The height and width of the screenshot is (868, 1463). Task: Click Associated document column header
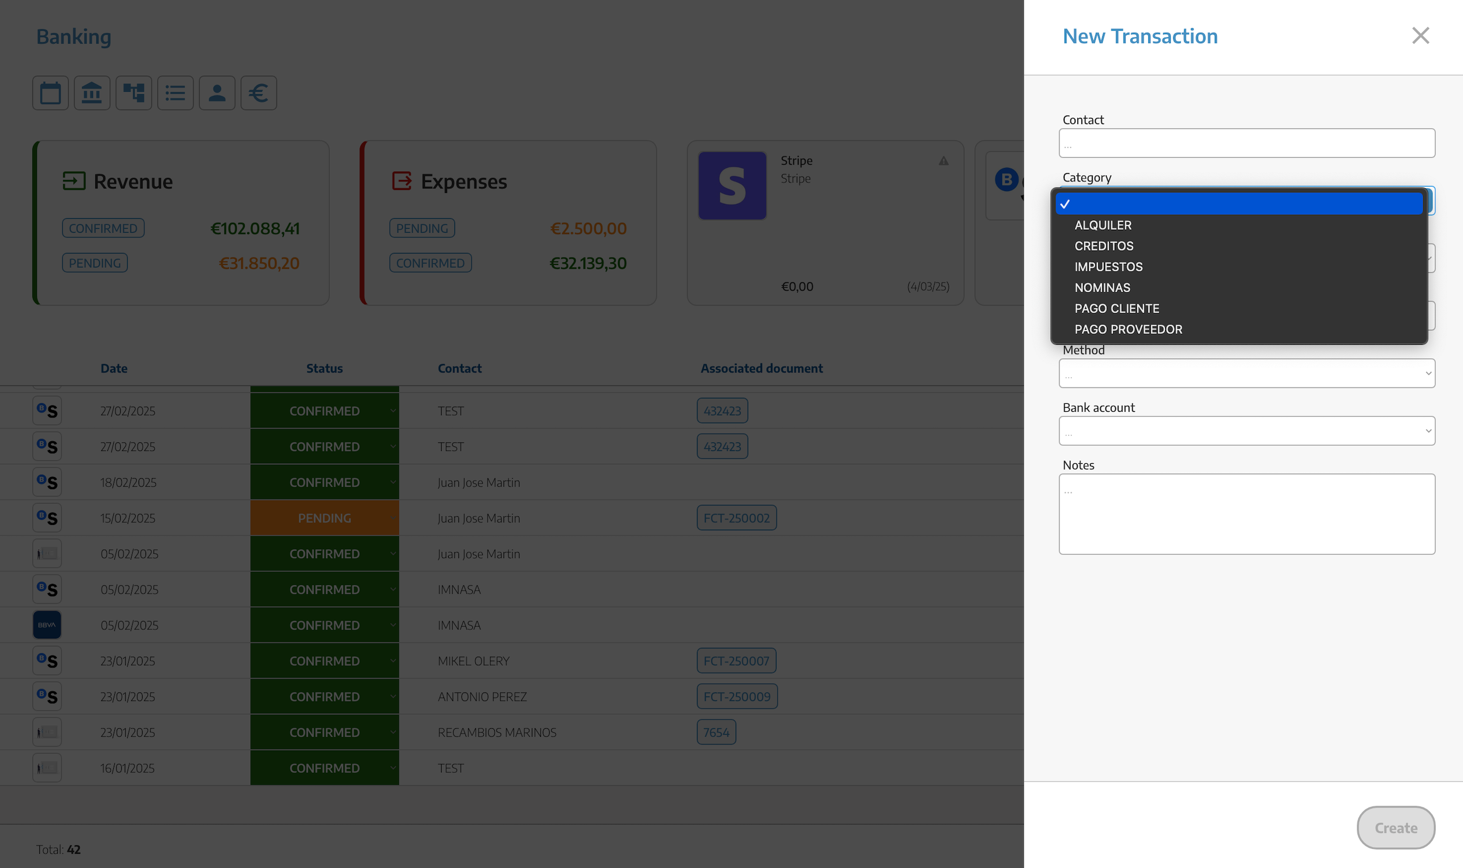click(762, 368)
